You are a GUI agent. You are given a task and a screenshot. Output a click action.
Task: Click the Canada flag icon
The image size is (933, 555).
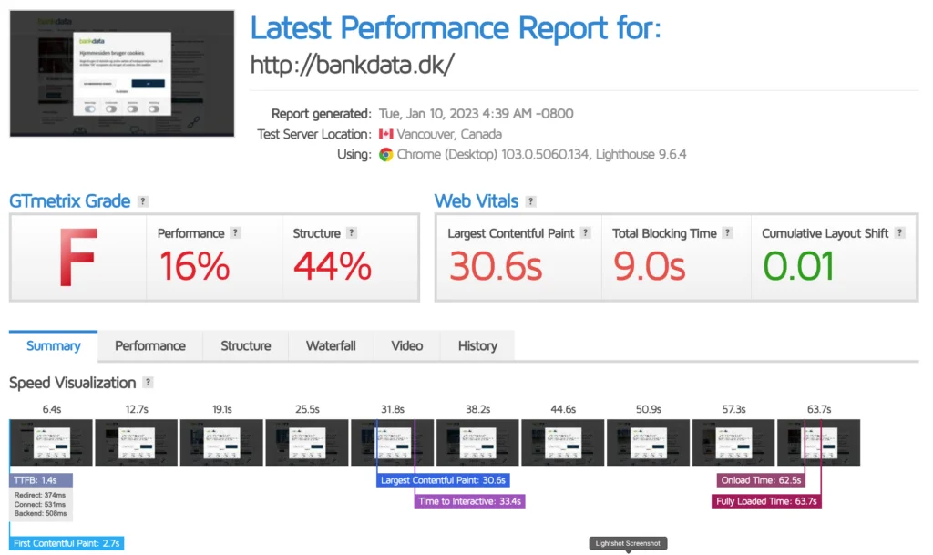click(386, 135)
